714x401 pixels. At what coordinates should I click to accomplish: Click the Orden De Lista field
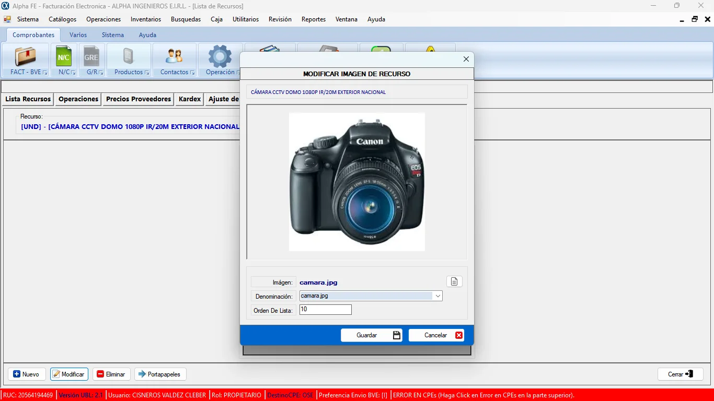(325, 310)
